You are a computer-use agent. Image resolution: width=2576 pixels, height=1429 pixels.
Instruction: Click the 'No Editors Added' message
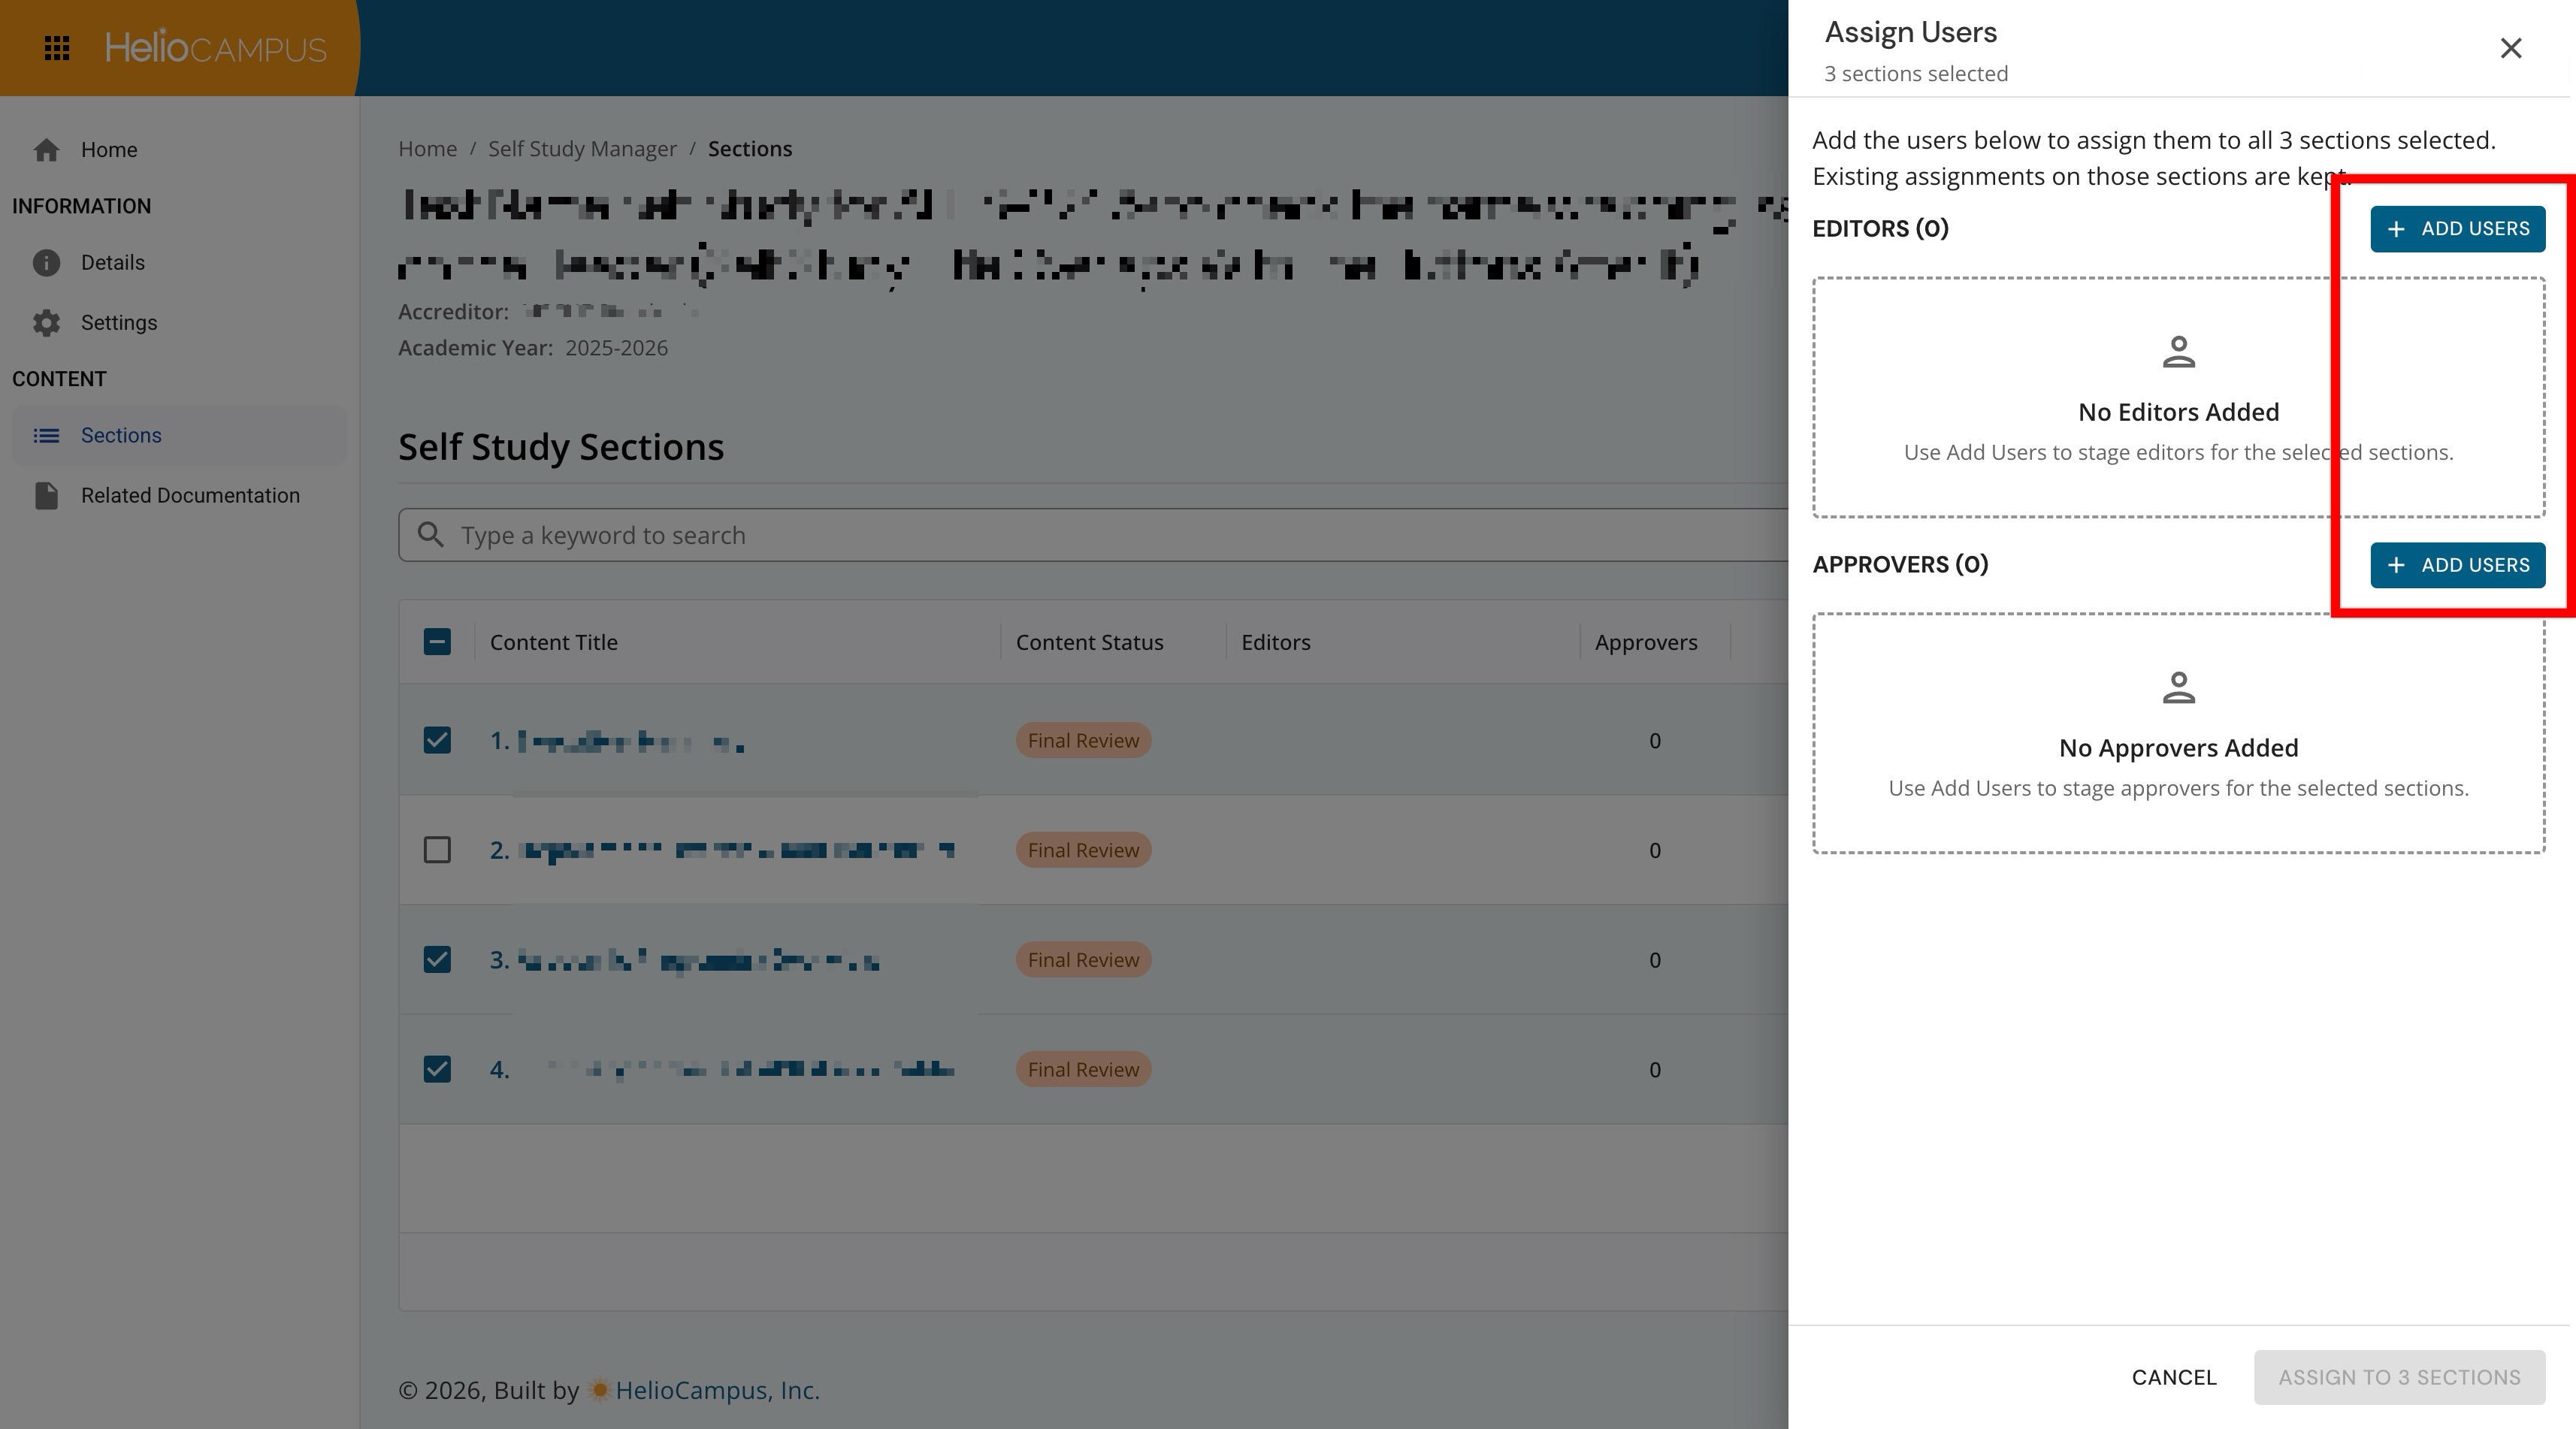[x=2178, y=412]
